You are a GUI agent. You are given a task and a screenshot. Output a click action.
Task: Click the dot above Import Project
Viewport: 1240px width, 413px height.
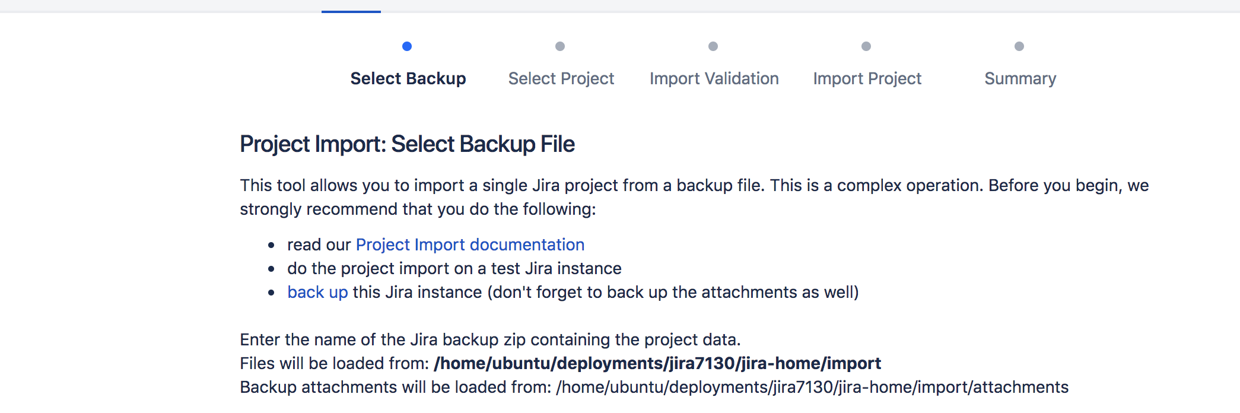click(x=866, y=46)
